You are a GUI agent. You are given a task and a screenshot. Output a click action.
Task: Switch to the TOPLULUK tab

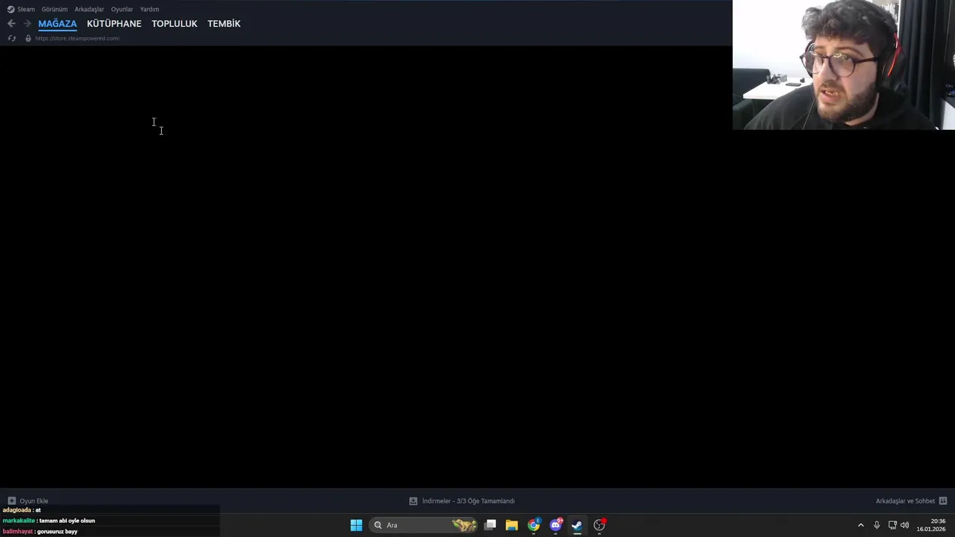point(175,24)
